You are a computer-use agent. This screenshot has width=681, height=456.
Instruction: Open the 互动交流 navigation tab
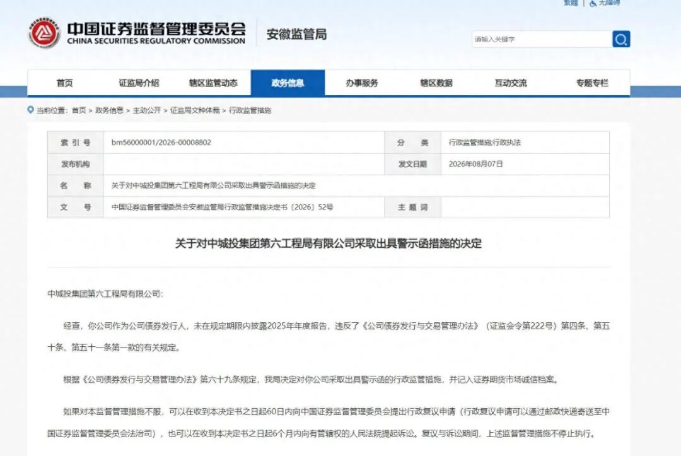(x=510, y=83)
